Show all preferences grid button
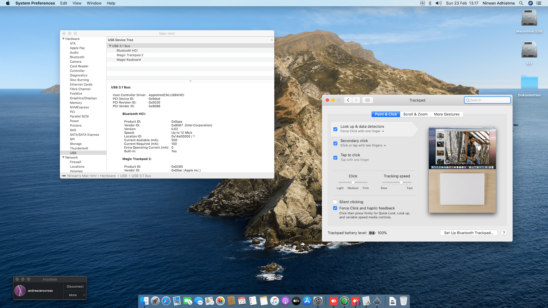 (x=368, y=100)
